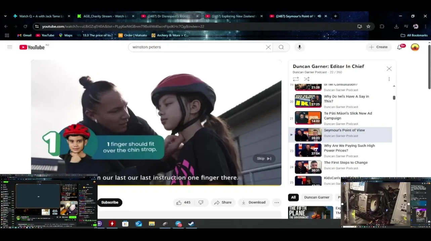Screen dimensions: 431x241
Task: Select the All filter chip
Action: click(x=293, y=197)
